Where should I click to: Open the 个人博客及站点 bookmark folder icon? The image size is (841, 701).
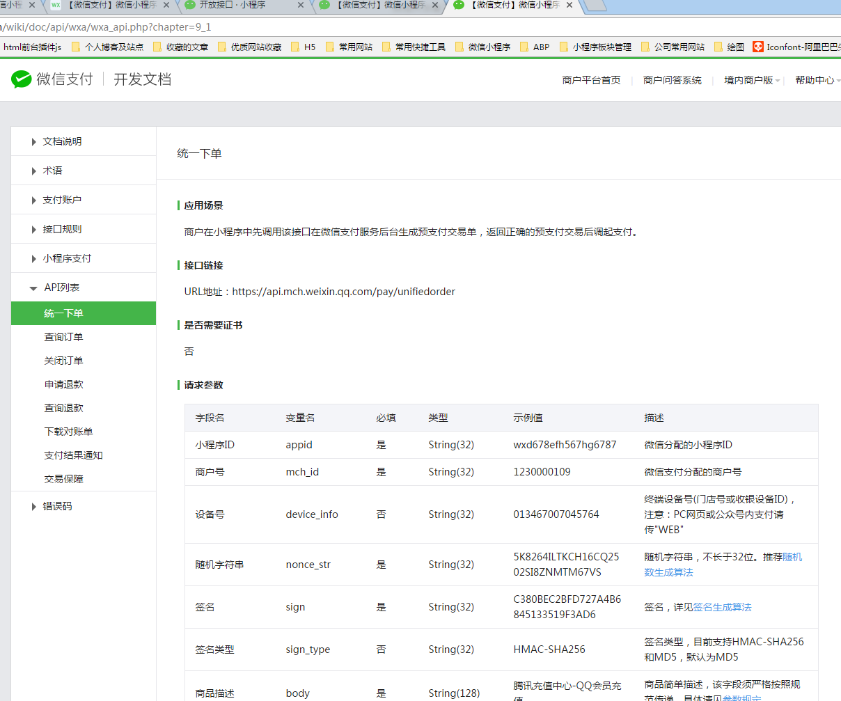pyautogui.click(x=76, y=47)
